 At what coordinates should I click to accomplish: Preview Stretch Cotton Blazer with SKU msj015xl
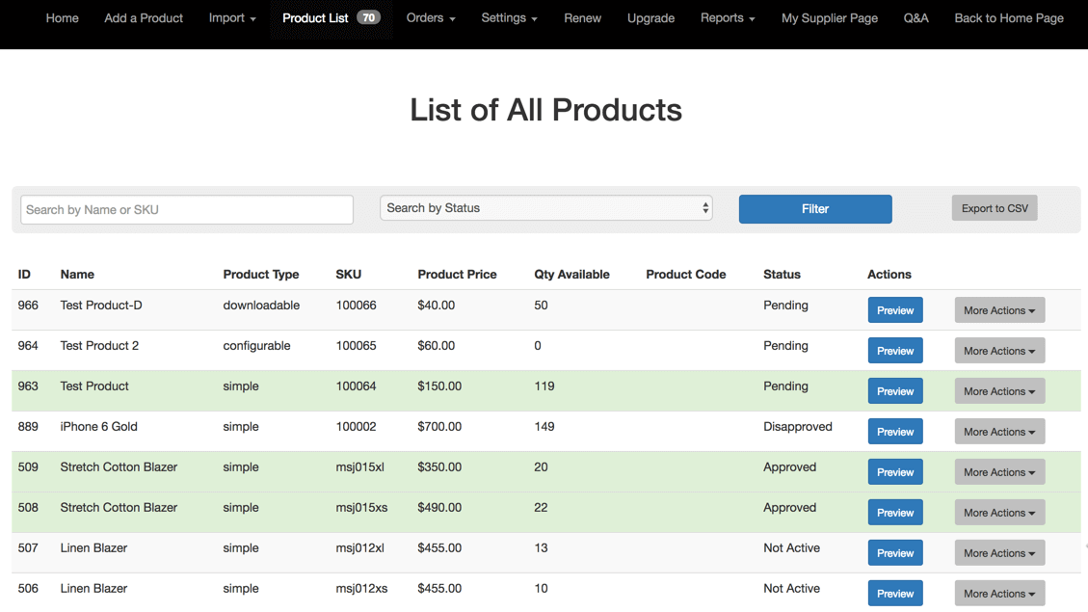click(894, 472)
